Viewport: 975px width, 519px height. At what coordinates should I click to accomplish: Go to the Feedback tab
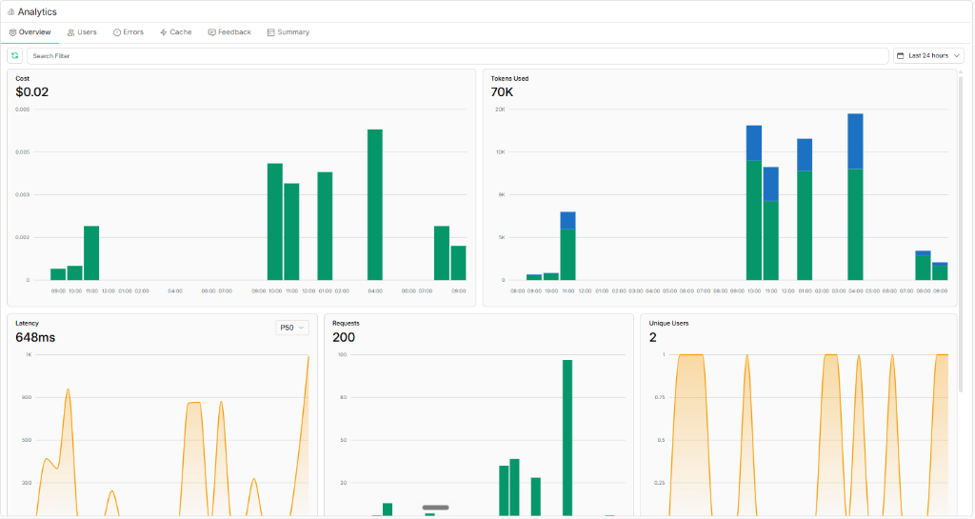[229, 32]
